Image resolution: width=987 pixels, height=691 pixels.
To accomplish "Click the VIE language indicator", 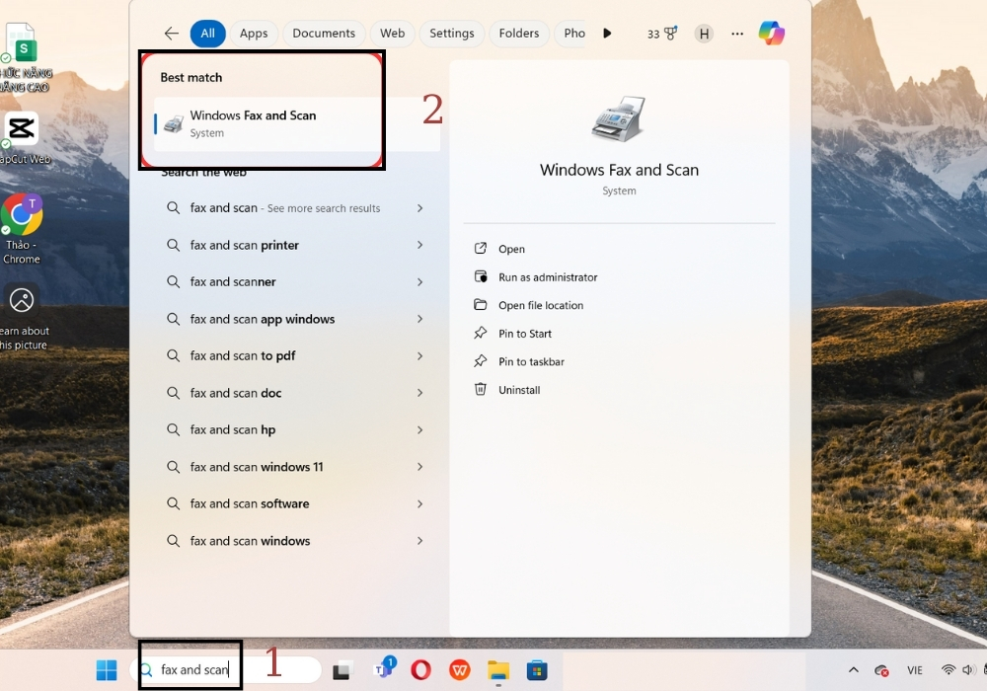I will (x=915, y=670).
